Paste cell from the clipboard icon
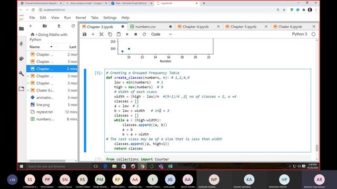Screen dimensions: 337x189 [118, 34]
